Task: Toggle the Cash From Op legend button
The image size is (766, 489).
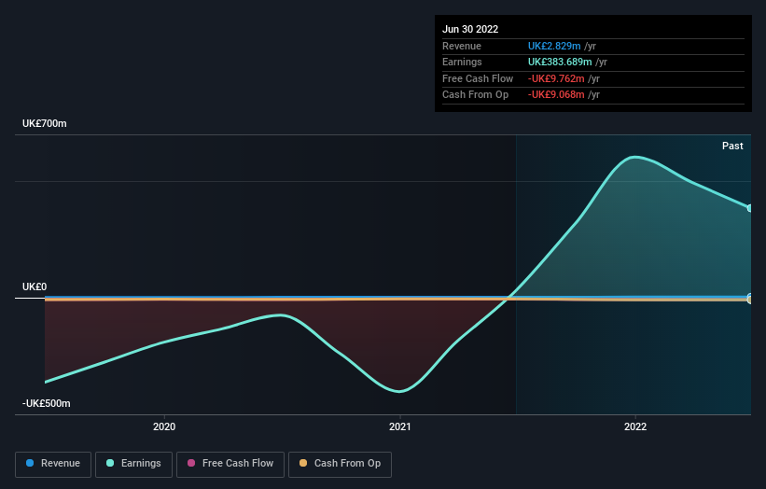Action: (340, 464)
